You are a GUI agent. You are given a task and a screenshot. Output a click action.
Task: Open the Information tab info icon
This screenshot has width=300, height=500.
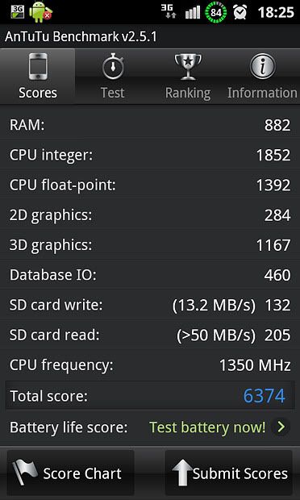tap(262, 67)
